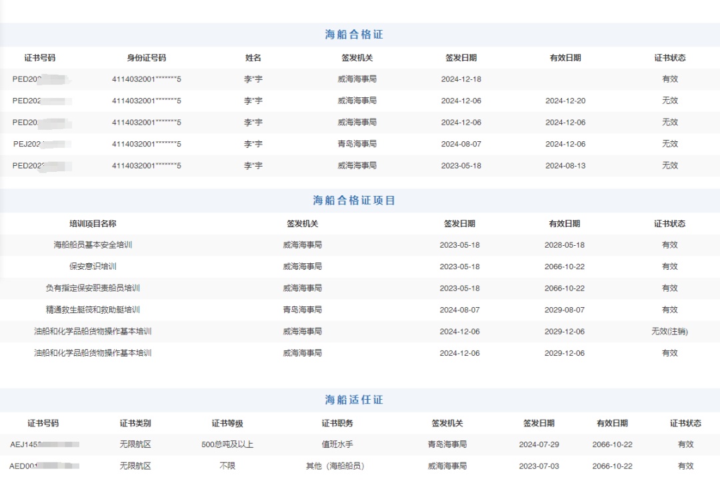Open certificate number AEJ145 in 海船适任证 table
720x485 pixels.
pyautogui.click(x=40, y=444)
